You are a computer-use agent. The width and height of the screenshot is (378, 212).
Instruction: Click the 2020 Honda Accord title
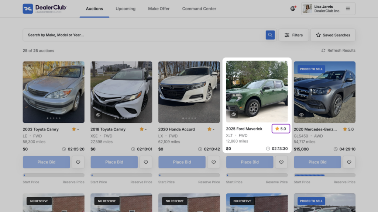pos(176,129)
